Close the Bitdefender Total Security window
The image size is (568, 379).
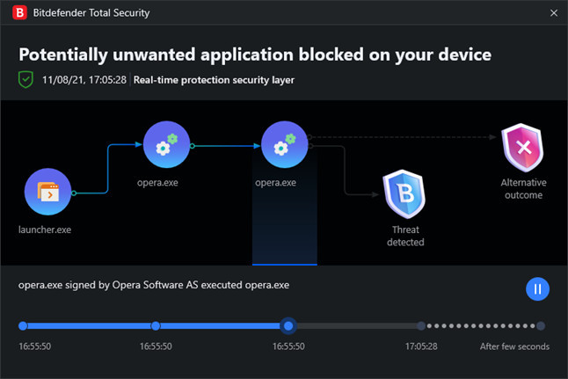click(x=554, y=13)
